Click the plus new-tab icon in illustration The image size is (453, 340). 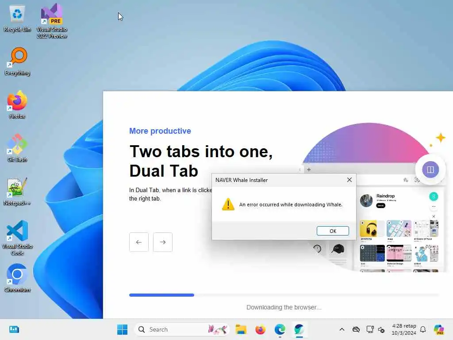(x=309, y=170)
